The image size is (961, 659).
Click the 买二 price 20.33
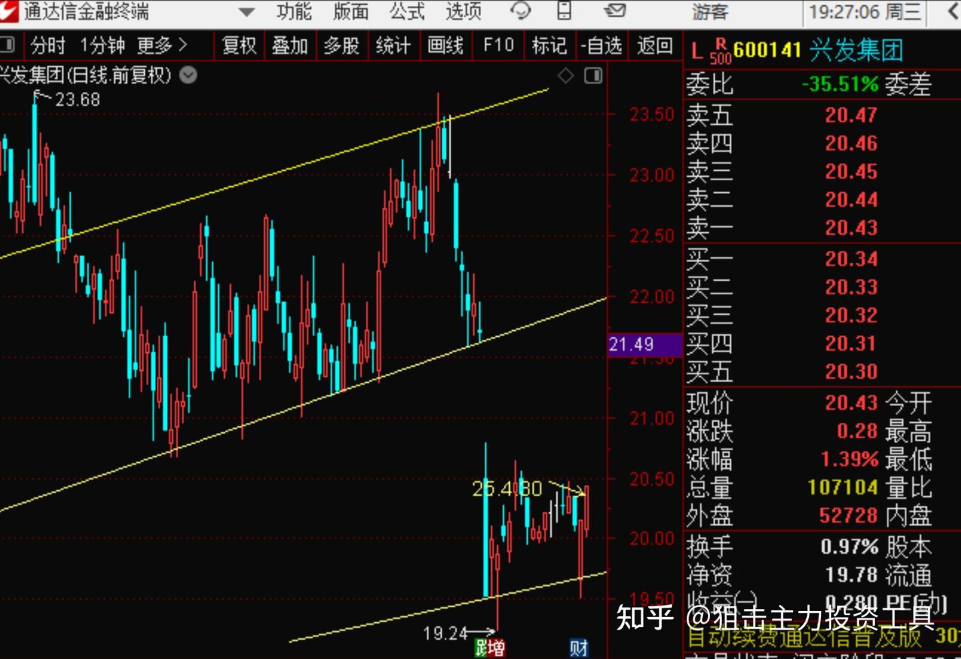coord(852,287)
